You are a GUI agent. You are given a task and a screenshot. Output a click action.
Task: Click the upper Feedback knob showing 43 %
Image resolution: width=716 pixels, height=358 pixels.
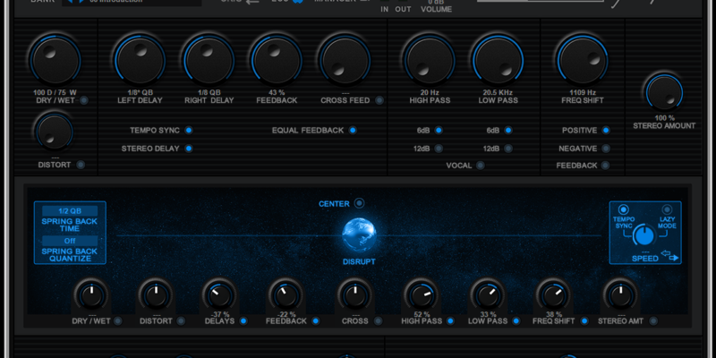pyautogui.click(x=277, y=60)
